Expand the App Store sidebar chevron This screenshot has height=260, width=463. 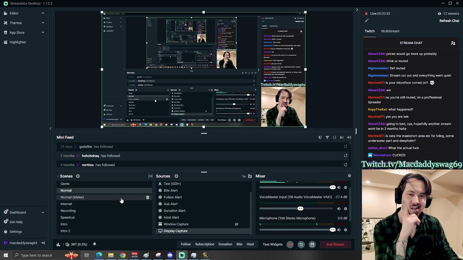pyautogui.click(x=43, y=32)
